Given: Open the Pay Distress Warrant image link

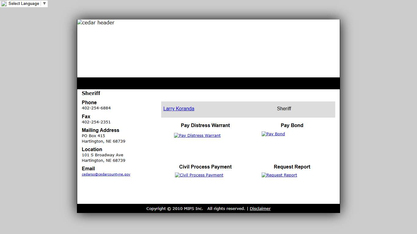Looking at the screenshot, I should pyautogui.click(x=197, y=136).
